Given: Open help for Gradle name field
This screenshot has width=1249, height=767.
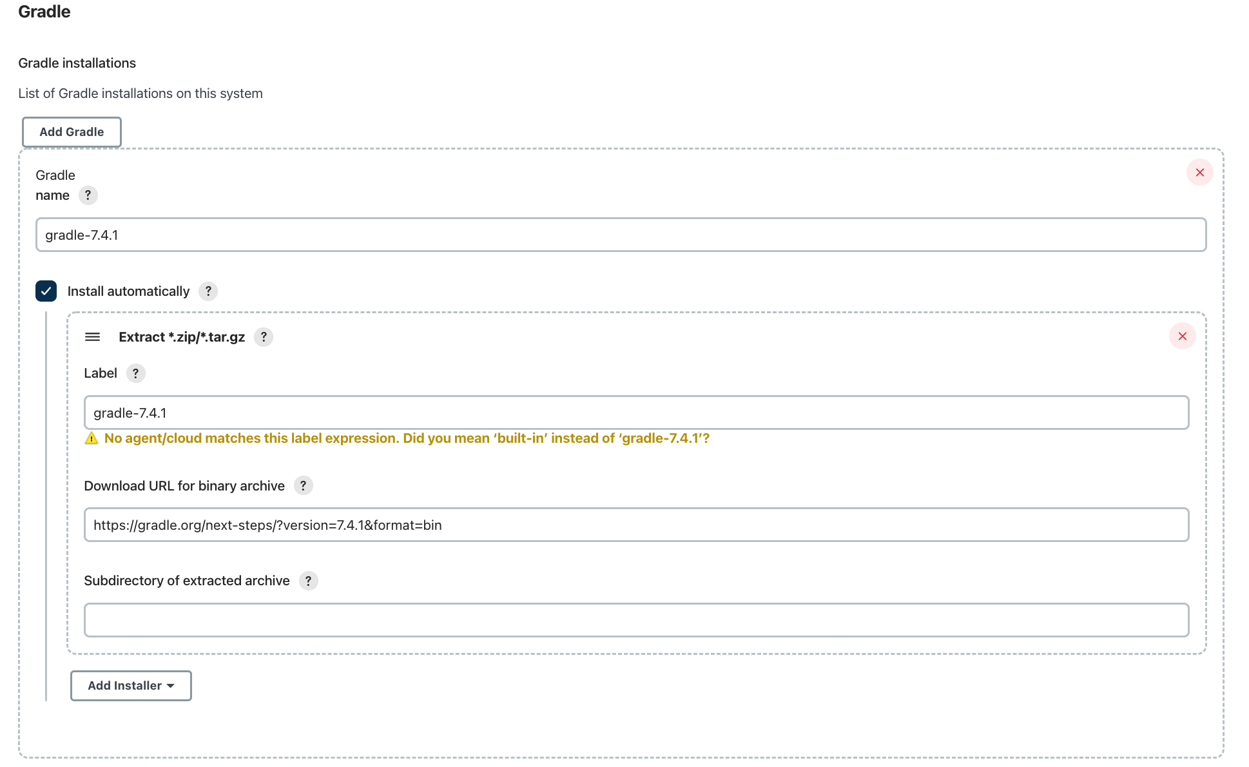Looking at the screenshot, I should pos(88,195).
